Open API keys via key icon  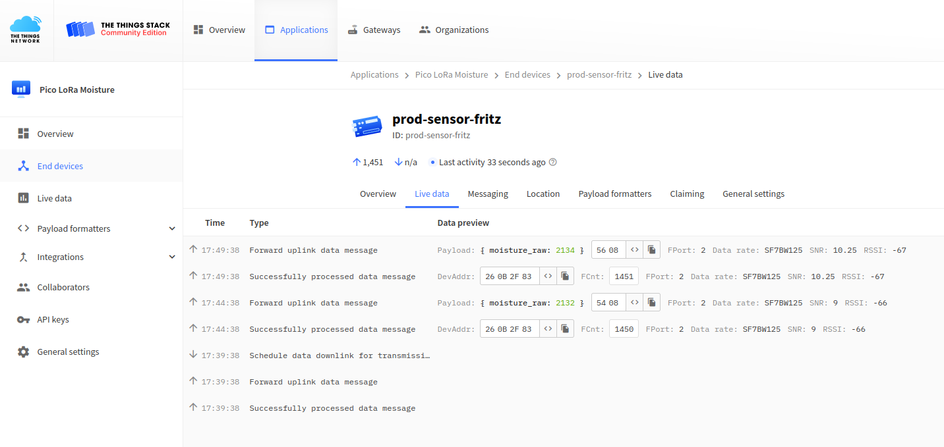(x=23, y=319)
